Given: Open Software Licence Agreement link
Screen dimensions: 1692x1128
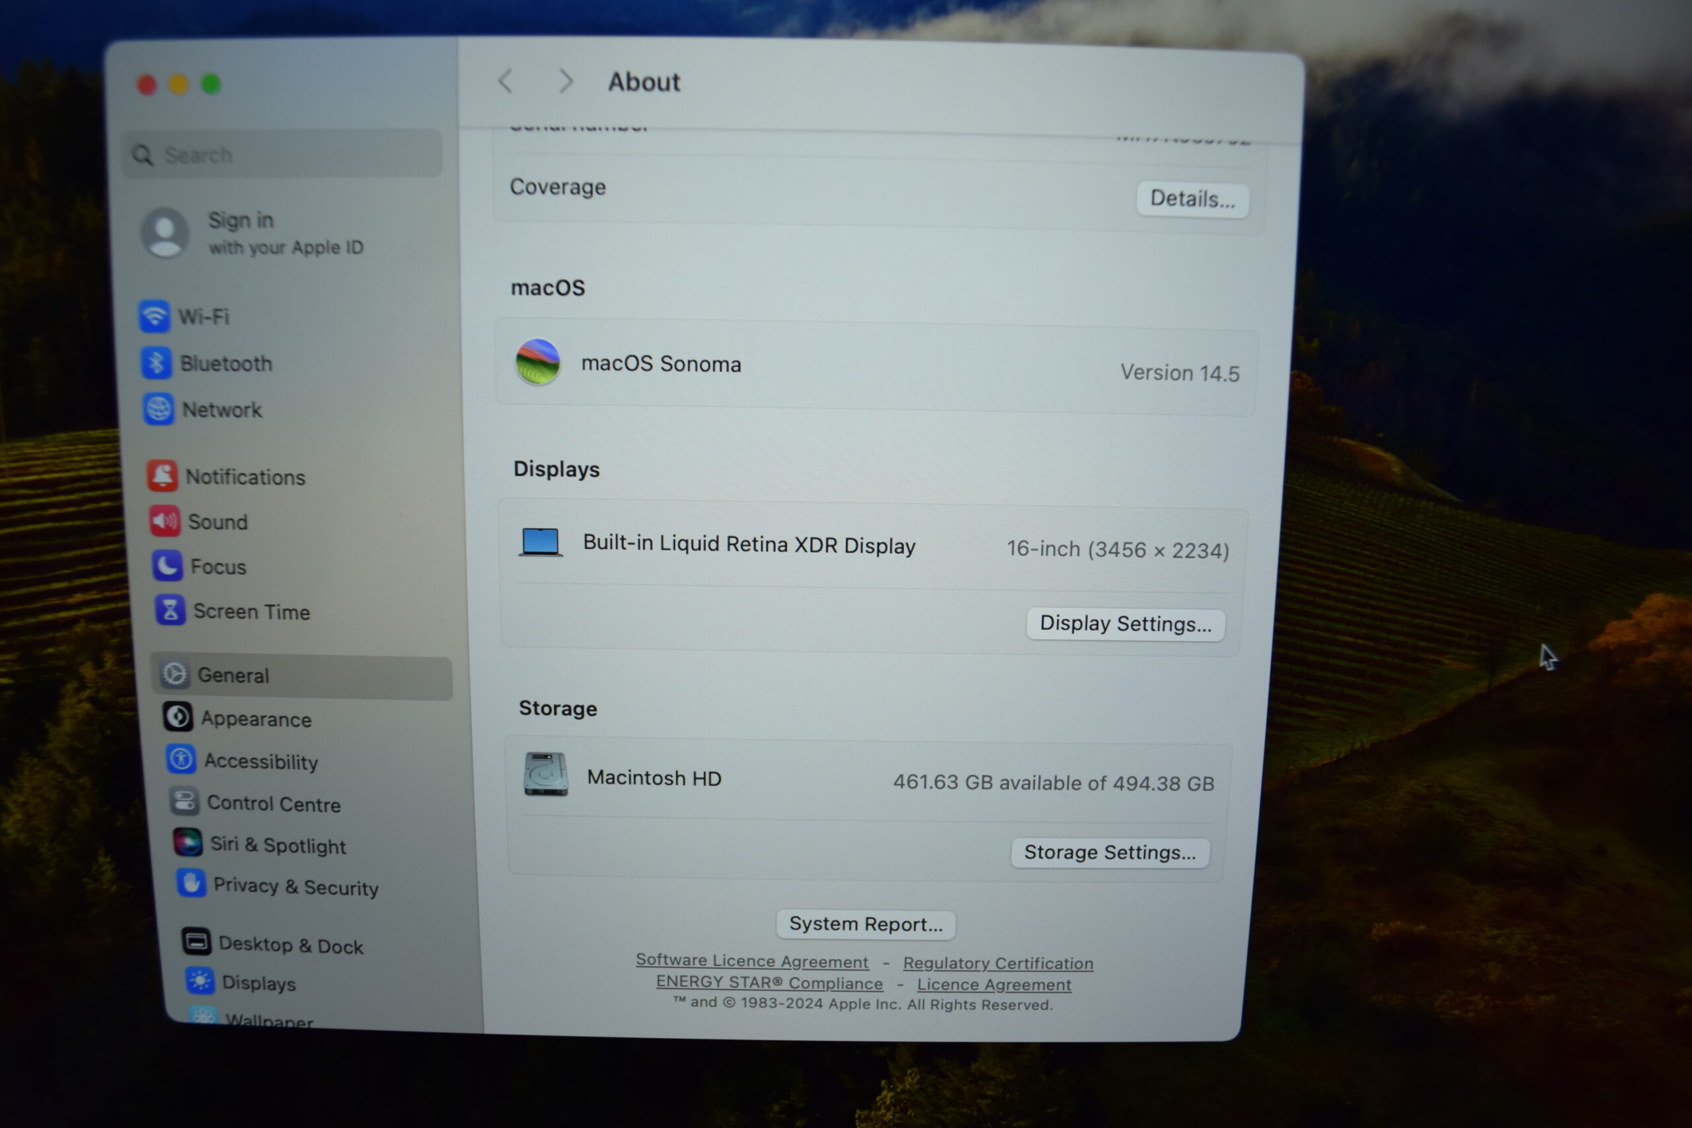Looking at the screenshot, I should point(753,961).
